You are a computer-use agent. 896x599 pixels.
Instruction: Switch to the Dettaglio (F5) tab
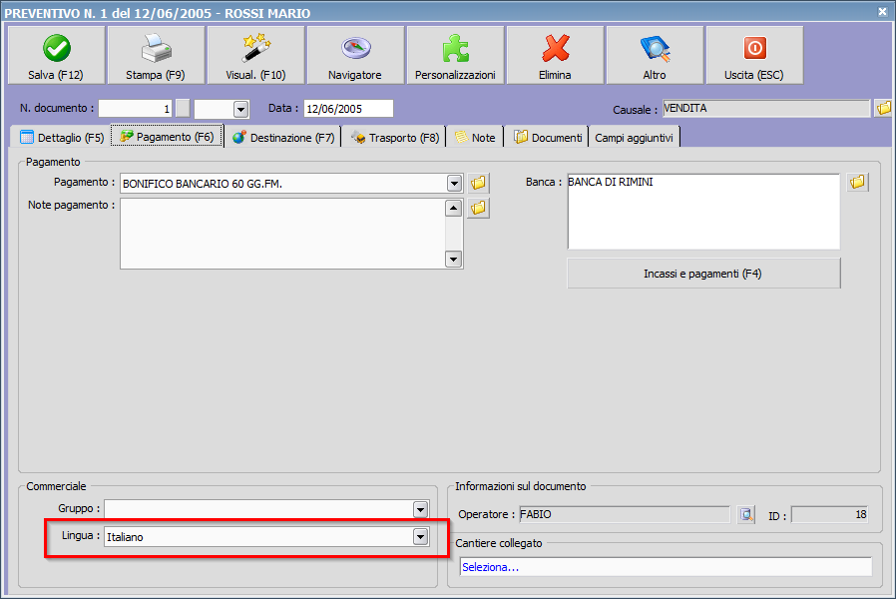click(x=62, y=137)
